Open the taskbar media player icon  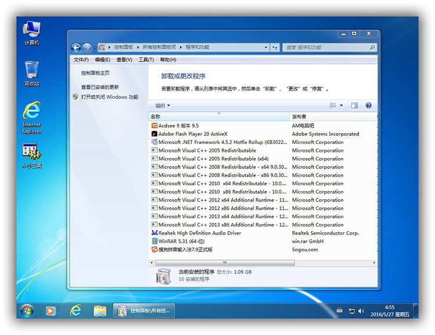pyautogui.click(x=51, y=311)
